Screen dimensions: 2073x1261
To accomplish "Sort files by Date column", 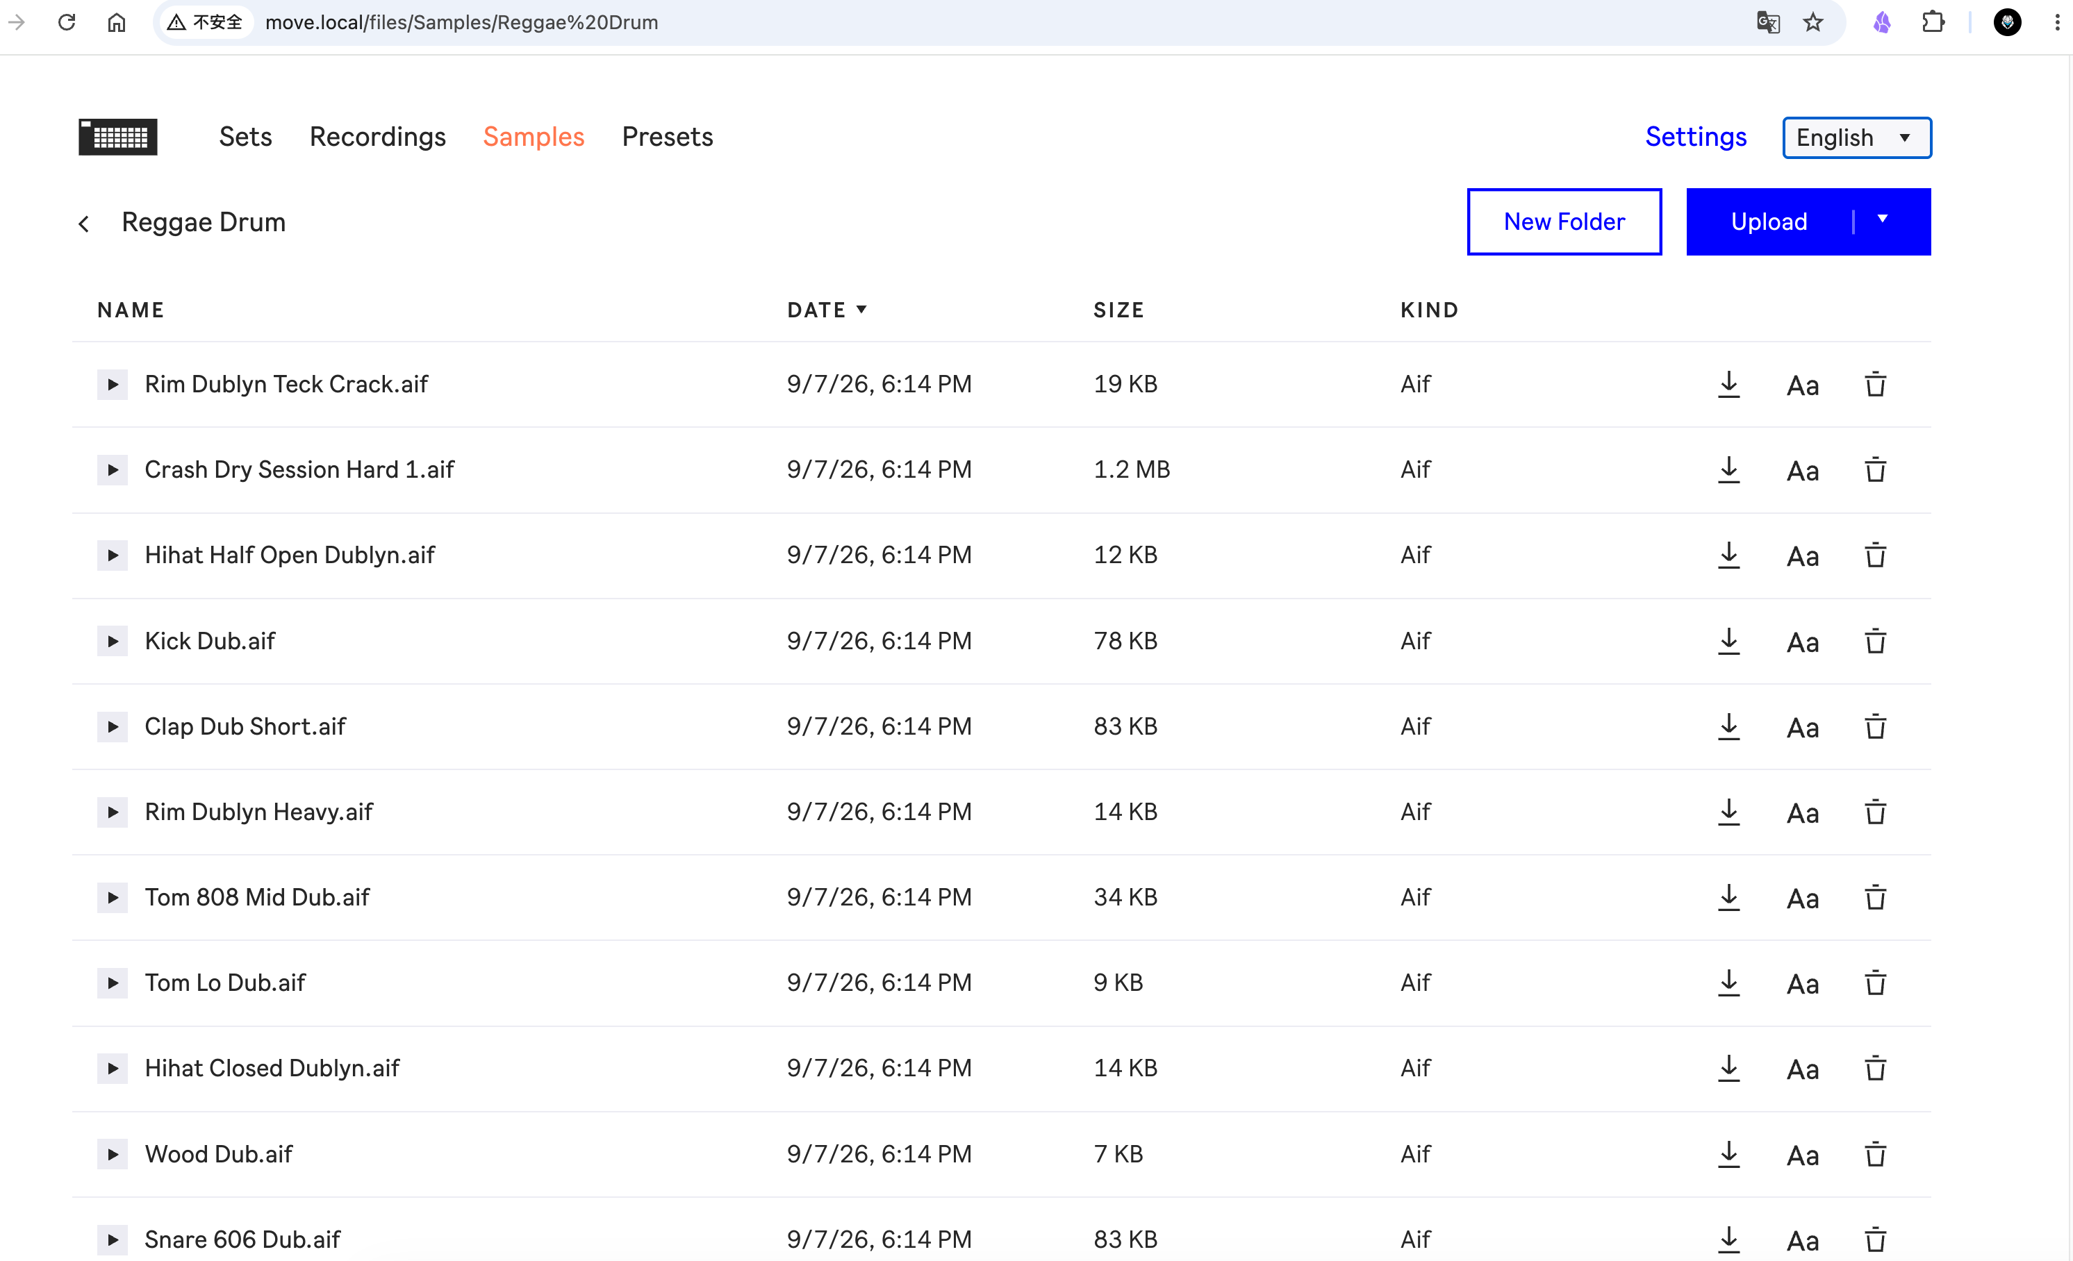I will tap(826, 310).
